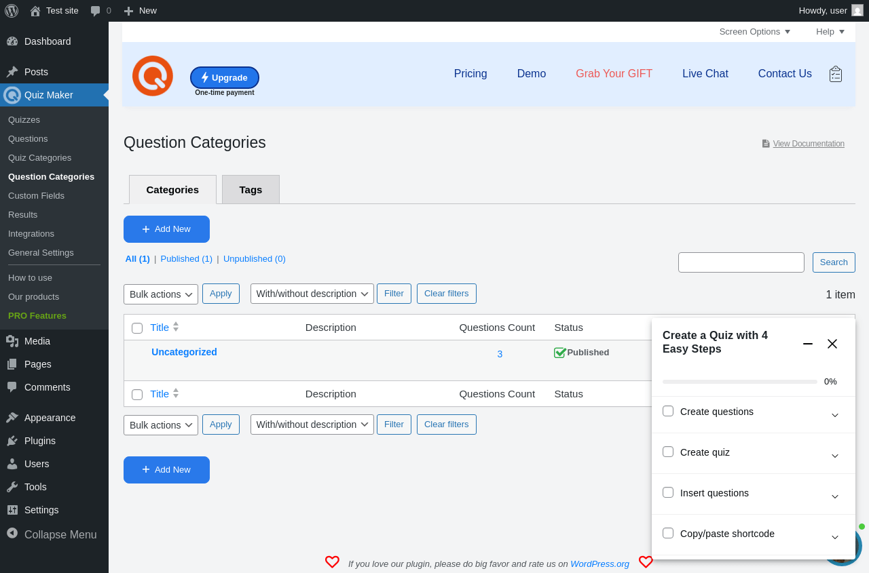
Task: Expand Screen Options panel
Action: pos(755,32)
